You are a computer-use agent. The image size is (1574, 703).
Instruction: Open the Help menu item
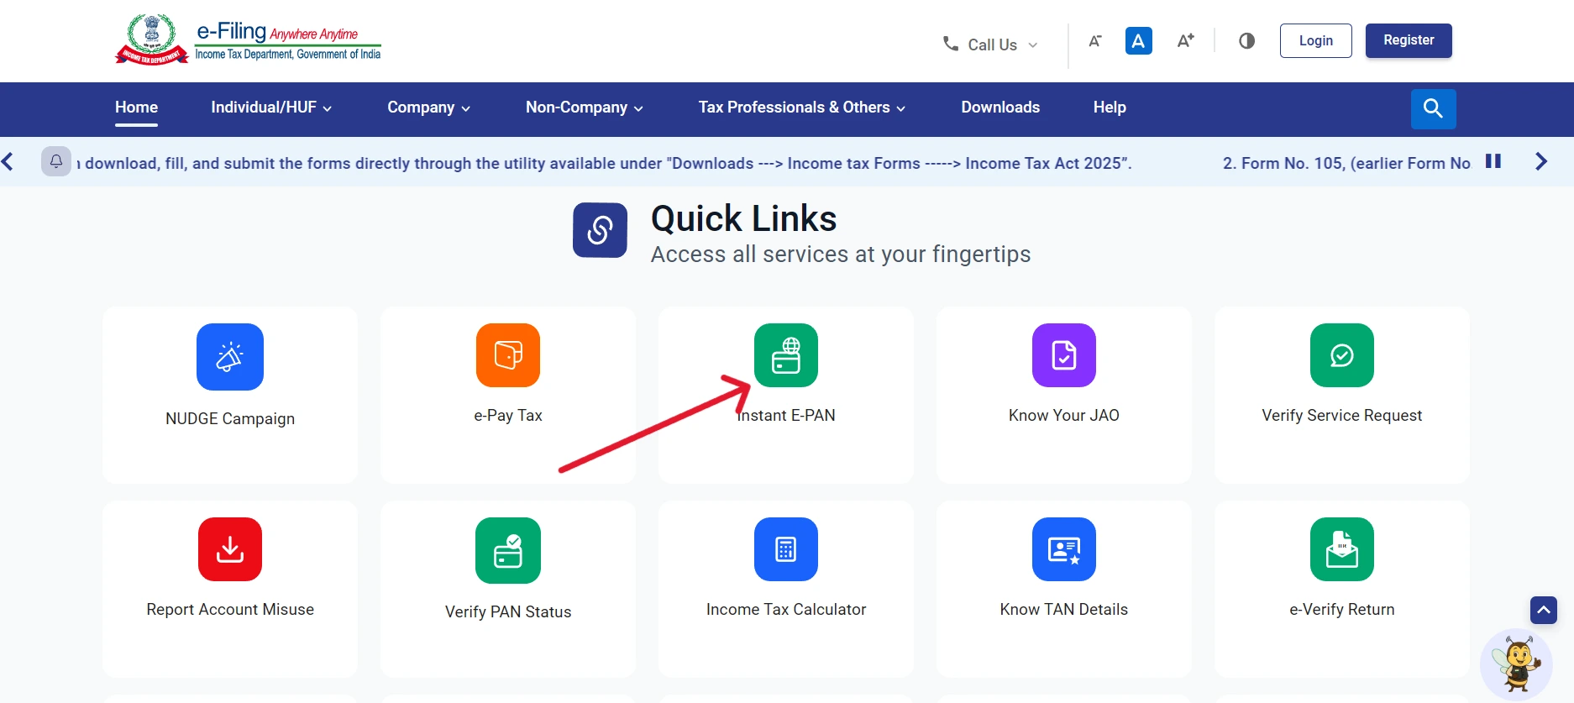1109,108
